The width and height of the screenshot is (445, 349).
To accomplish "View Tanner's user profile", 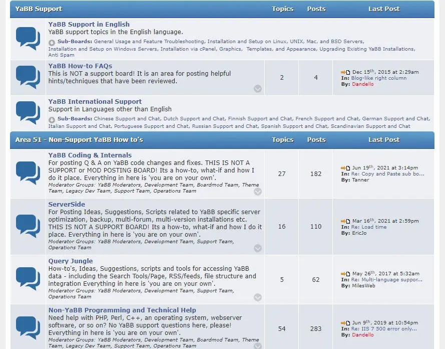I will coord(360,180).
